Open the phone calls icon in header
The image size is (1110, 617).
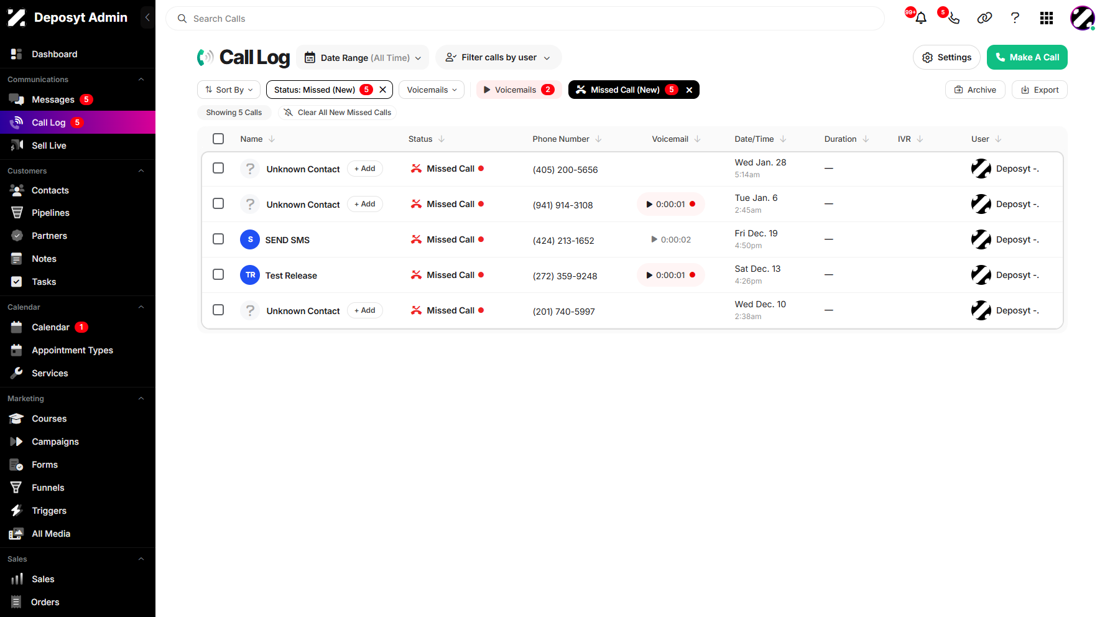pyautogui.click(x=953, y=18)
